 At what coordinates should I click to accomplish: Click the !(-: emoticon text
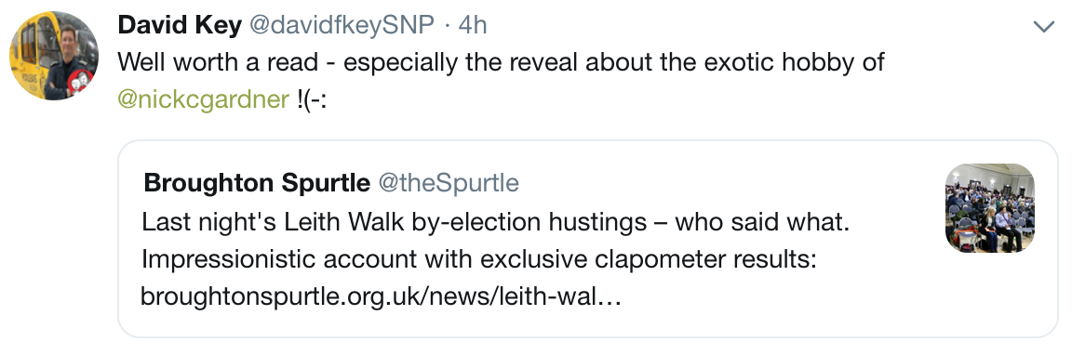[x=313, y=99]
